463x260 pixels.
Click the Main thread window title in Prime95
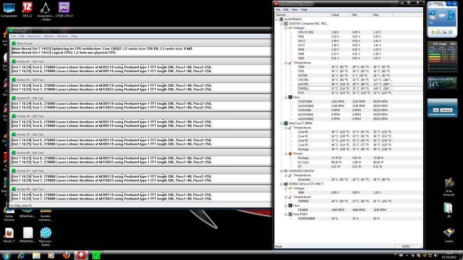pyautogui.click(x=24, y=43)
